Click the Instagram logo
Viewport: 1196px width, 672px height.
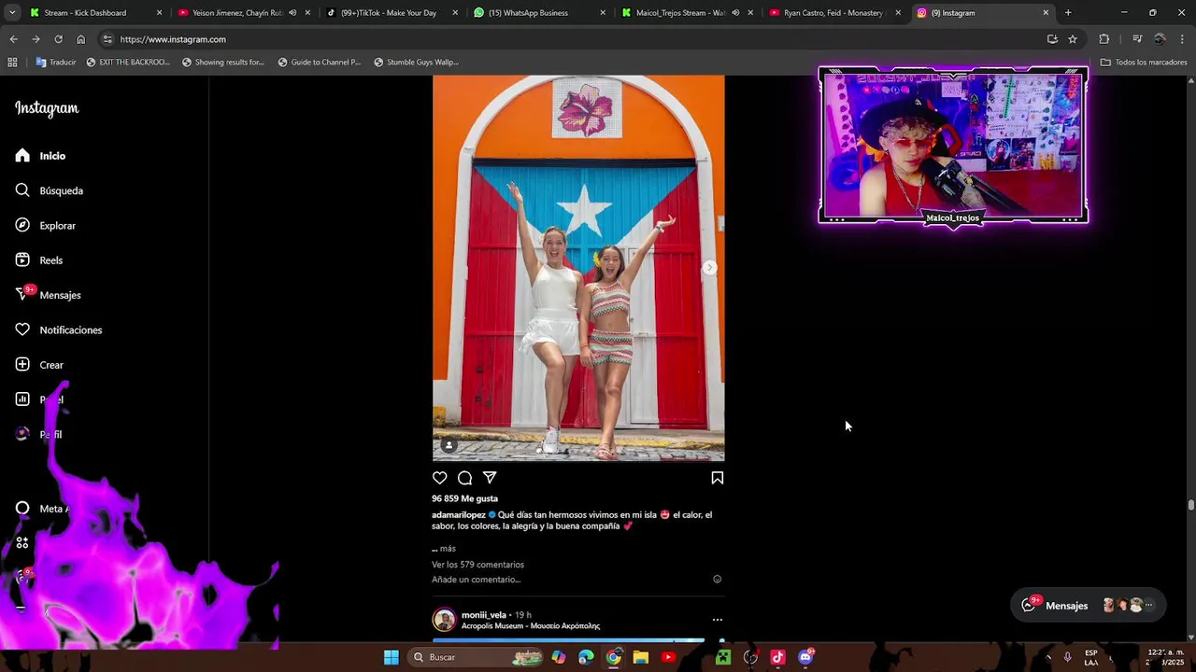(x=47, y=108)
